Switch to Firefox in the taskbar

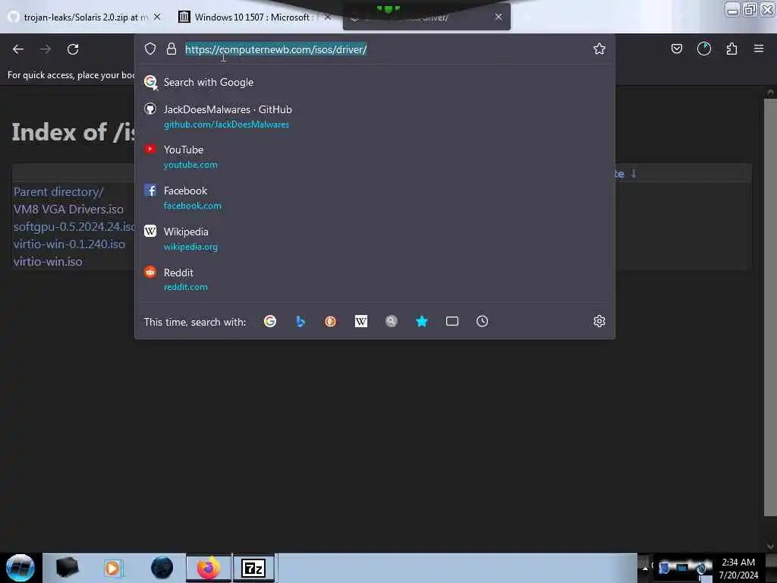point(209,568)
